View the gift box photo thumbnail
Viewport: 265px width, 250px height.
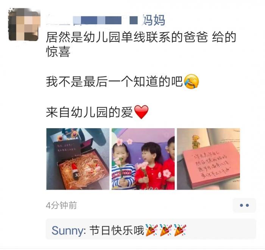coord(78,159)
